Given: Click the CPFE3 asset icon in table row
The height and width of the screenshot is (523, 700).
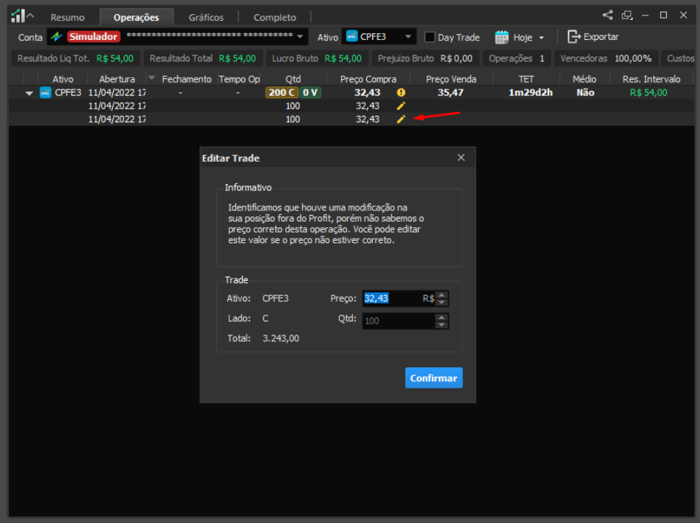Looking at the screenshot, I should click(x=45, y=92).
